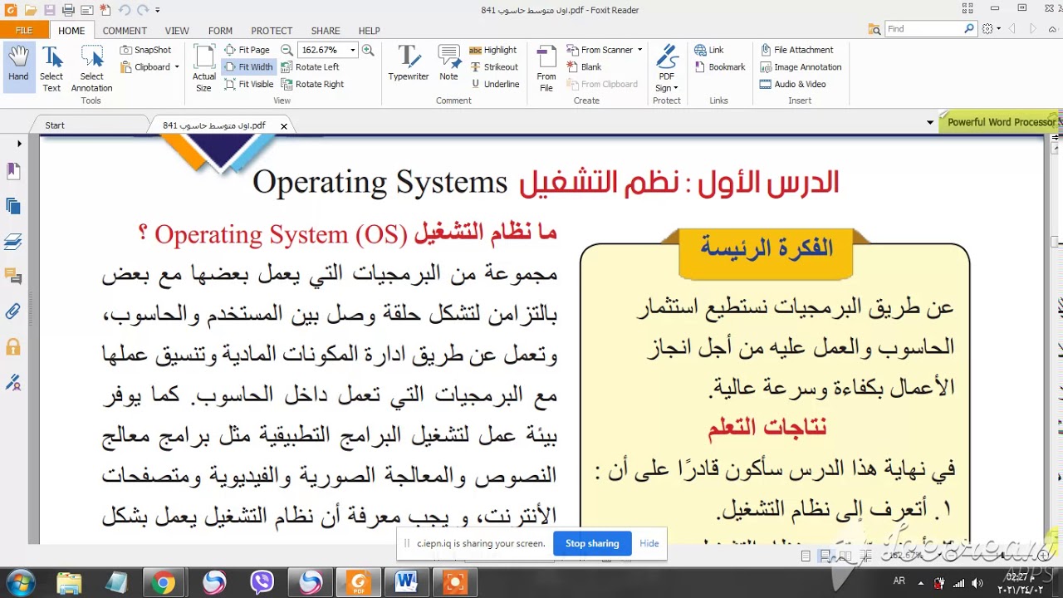
Task: Open the SHARE ribbon tab
Action: pyautogui.click(x=326, y=31)
